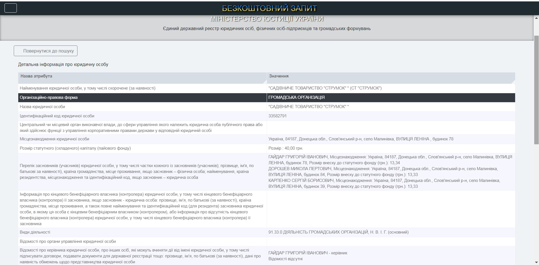Select the highlighted 'Організаційно-правова форма' row

(x=267, y=97)
